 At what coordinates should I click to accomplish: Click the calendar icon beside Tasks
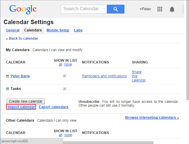point(7,89)
